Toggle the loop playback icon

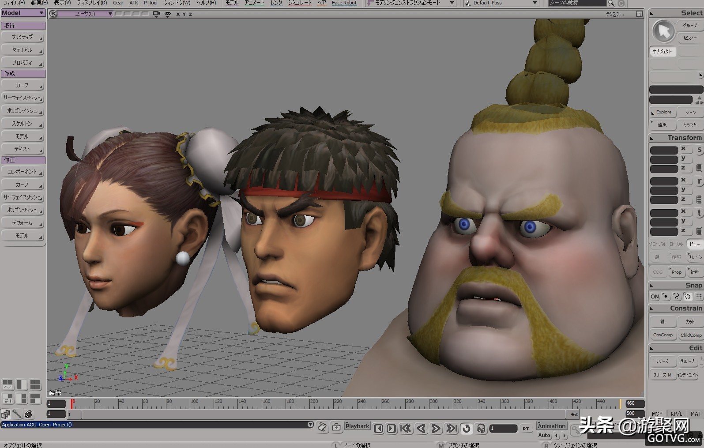pos(466,428)
